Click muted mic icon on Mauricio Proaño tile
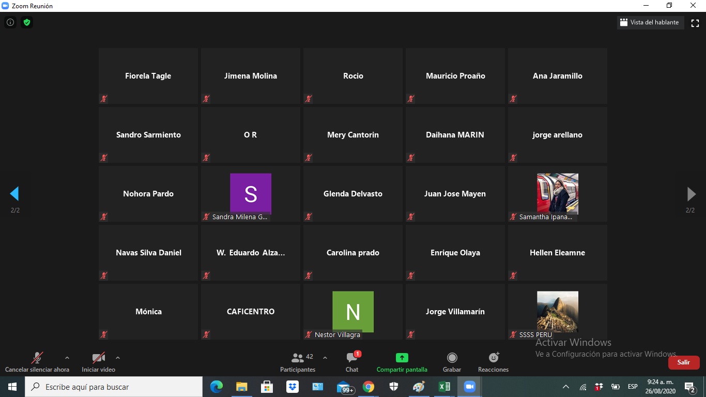Viewport: 706px width, 397px height. point(411,99)
